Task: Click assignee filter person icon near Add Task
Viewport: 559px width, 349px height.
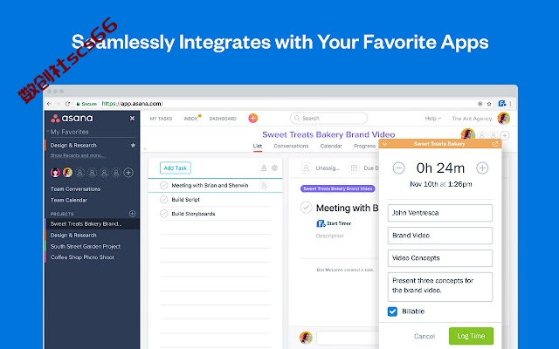Action: [264, 168]
